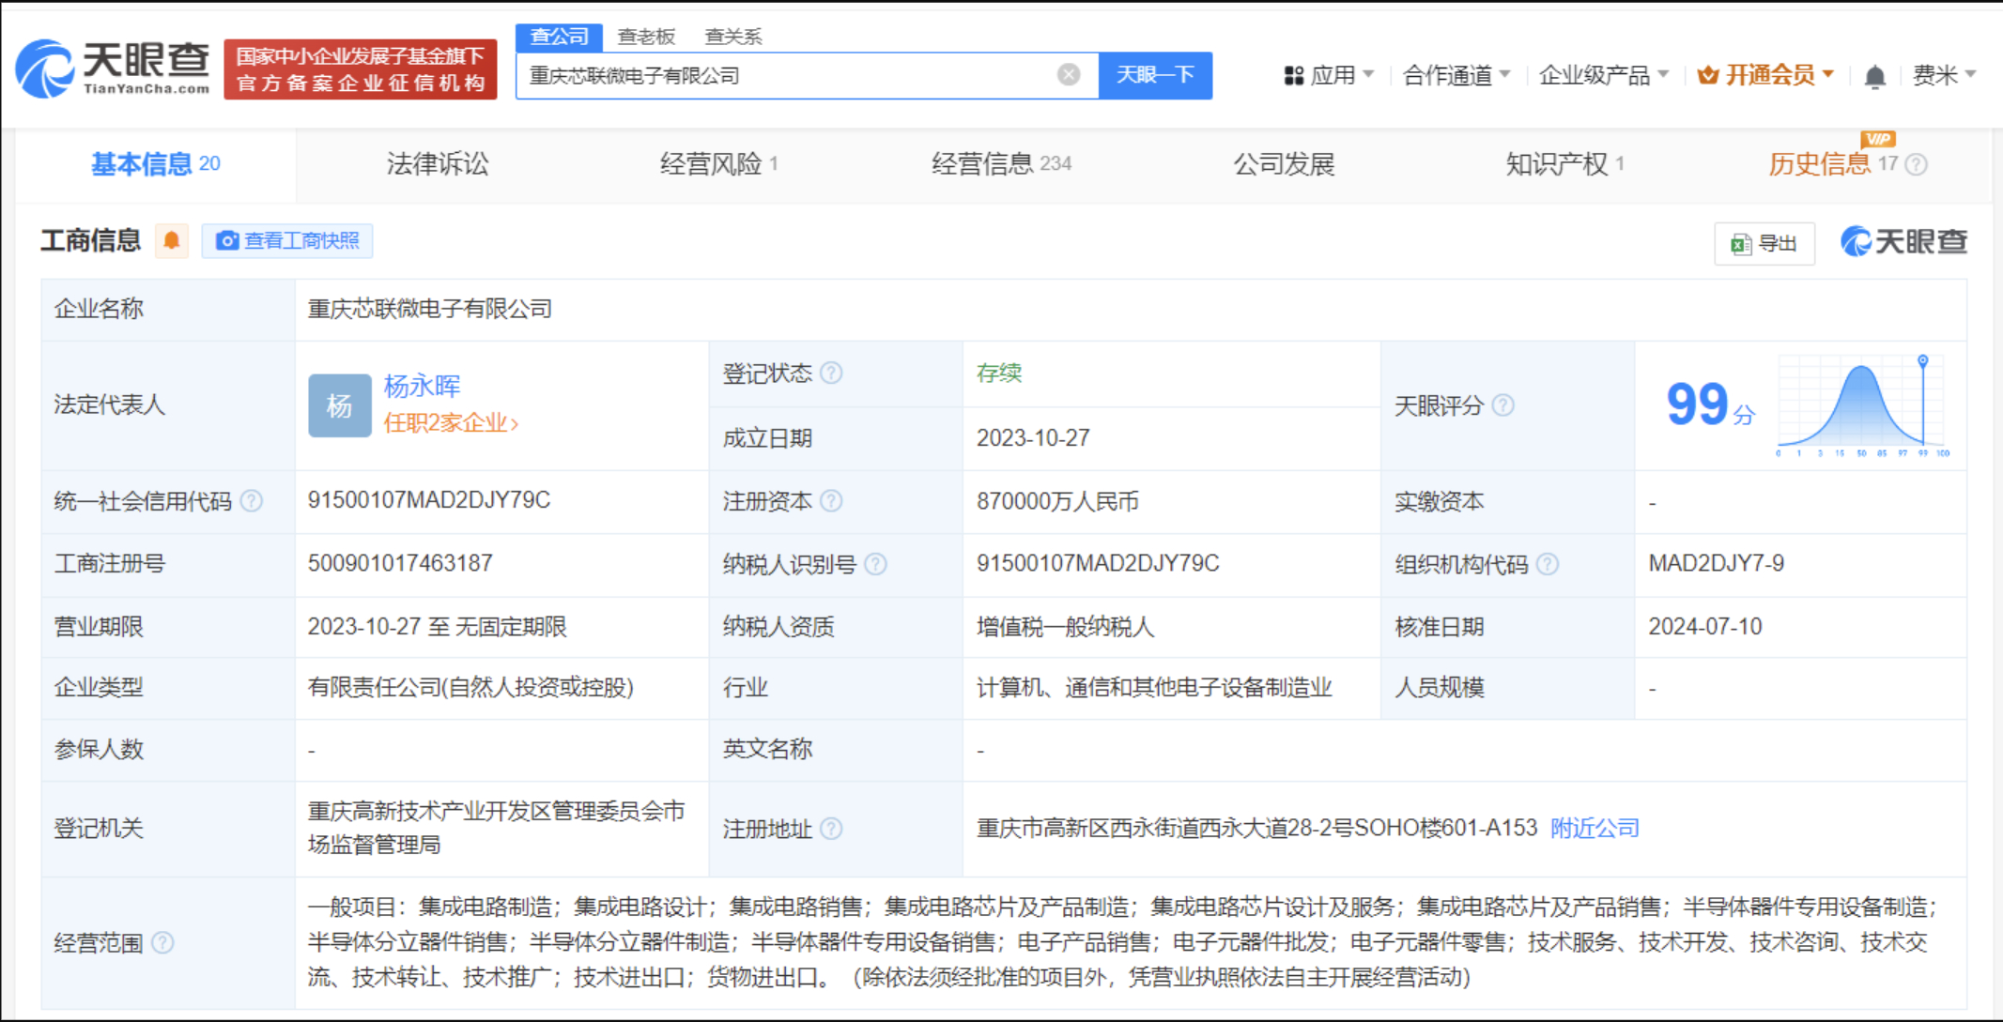Image resolution: width=2003 pixels, height=1022 pixels.
Task: Click help icon next to 注册地址
Action: (x=831, y=829)
